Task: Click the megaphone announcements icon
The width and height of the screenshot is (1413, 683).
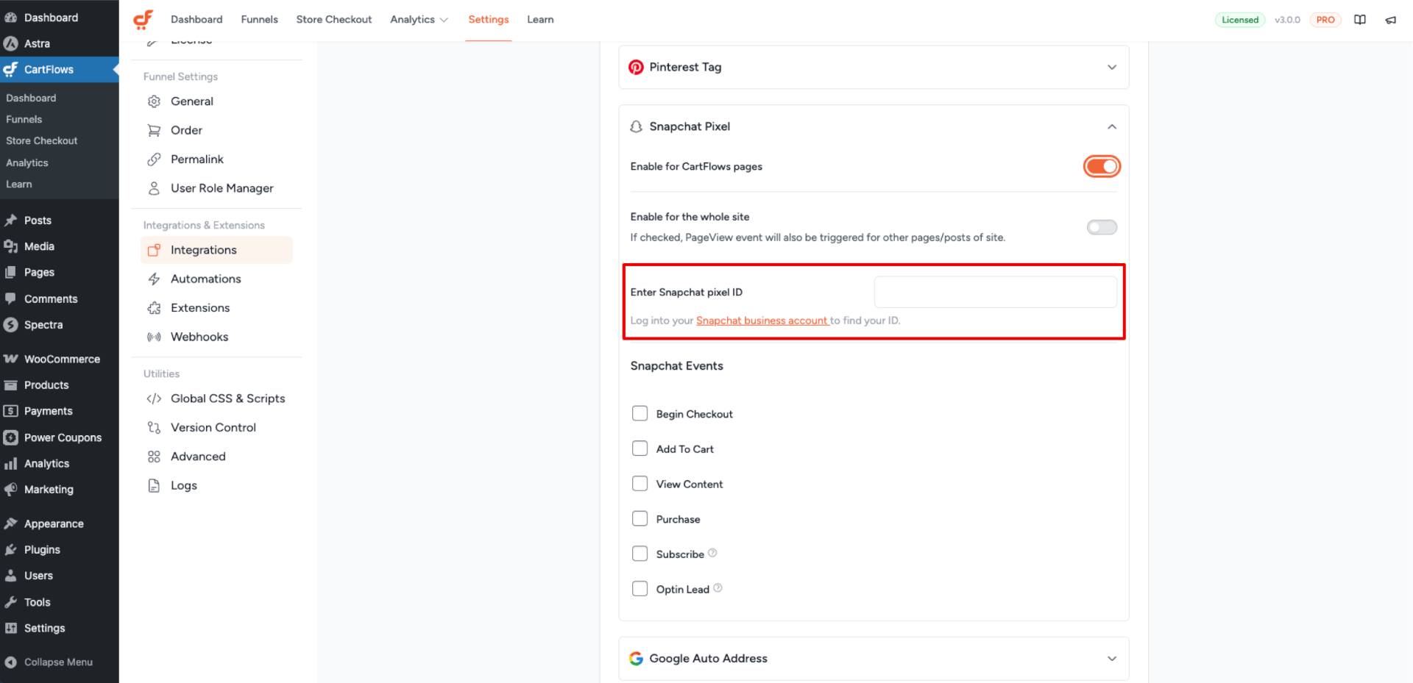Action: tap(1390, 20)
